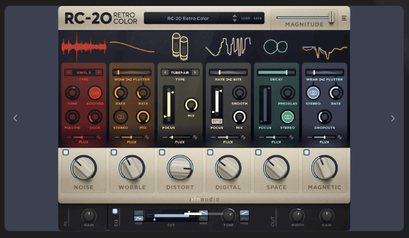Click the Space section Flux slider
Image resolution: width=409 pixels, height=238 pixels.
click(x=276, y=137)
